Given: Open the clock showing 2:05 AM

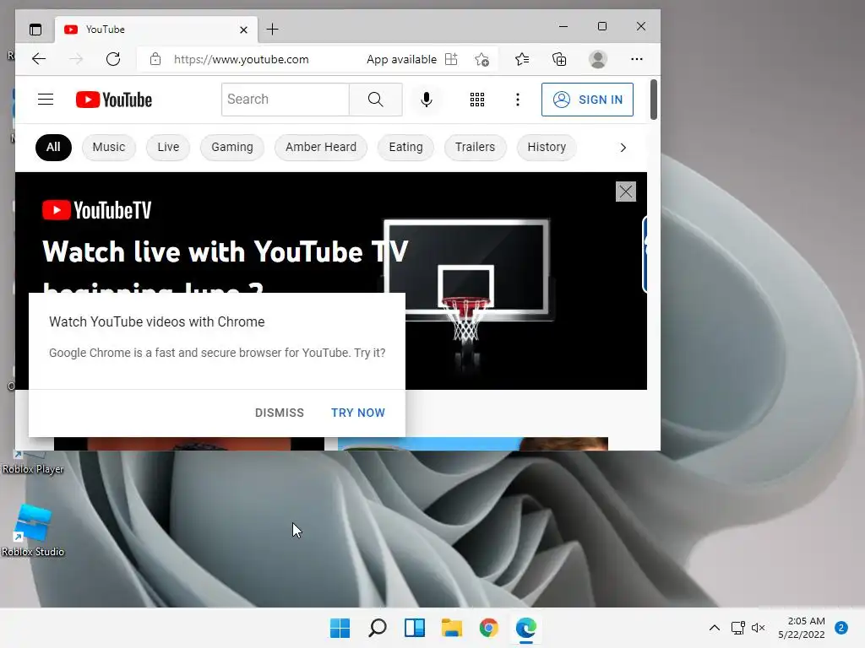Looking at the screenshot, I should (802, 628).
